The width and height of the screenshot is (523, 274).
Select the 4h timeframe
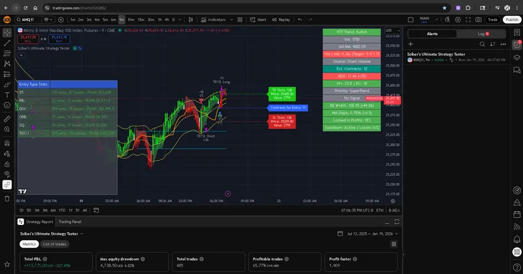[167, 20]
